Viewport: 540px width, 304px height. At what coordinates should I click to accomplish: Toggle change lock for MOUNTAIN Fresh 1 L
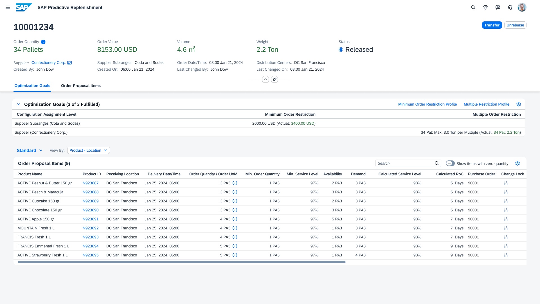505,228
